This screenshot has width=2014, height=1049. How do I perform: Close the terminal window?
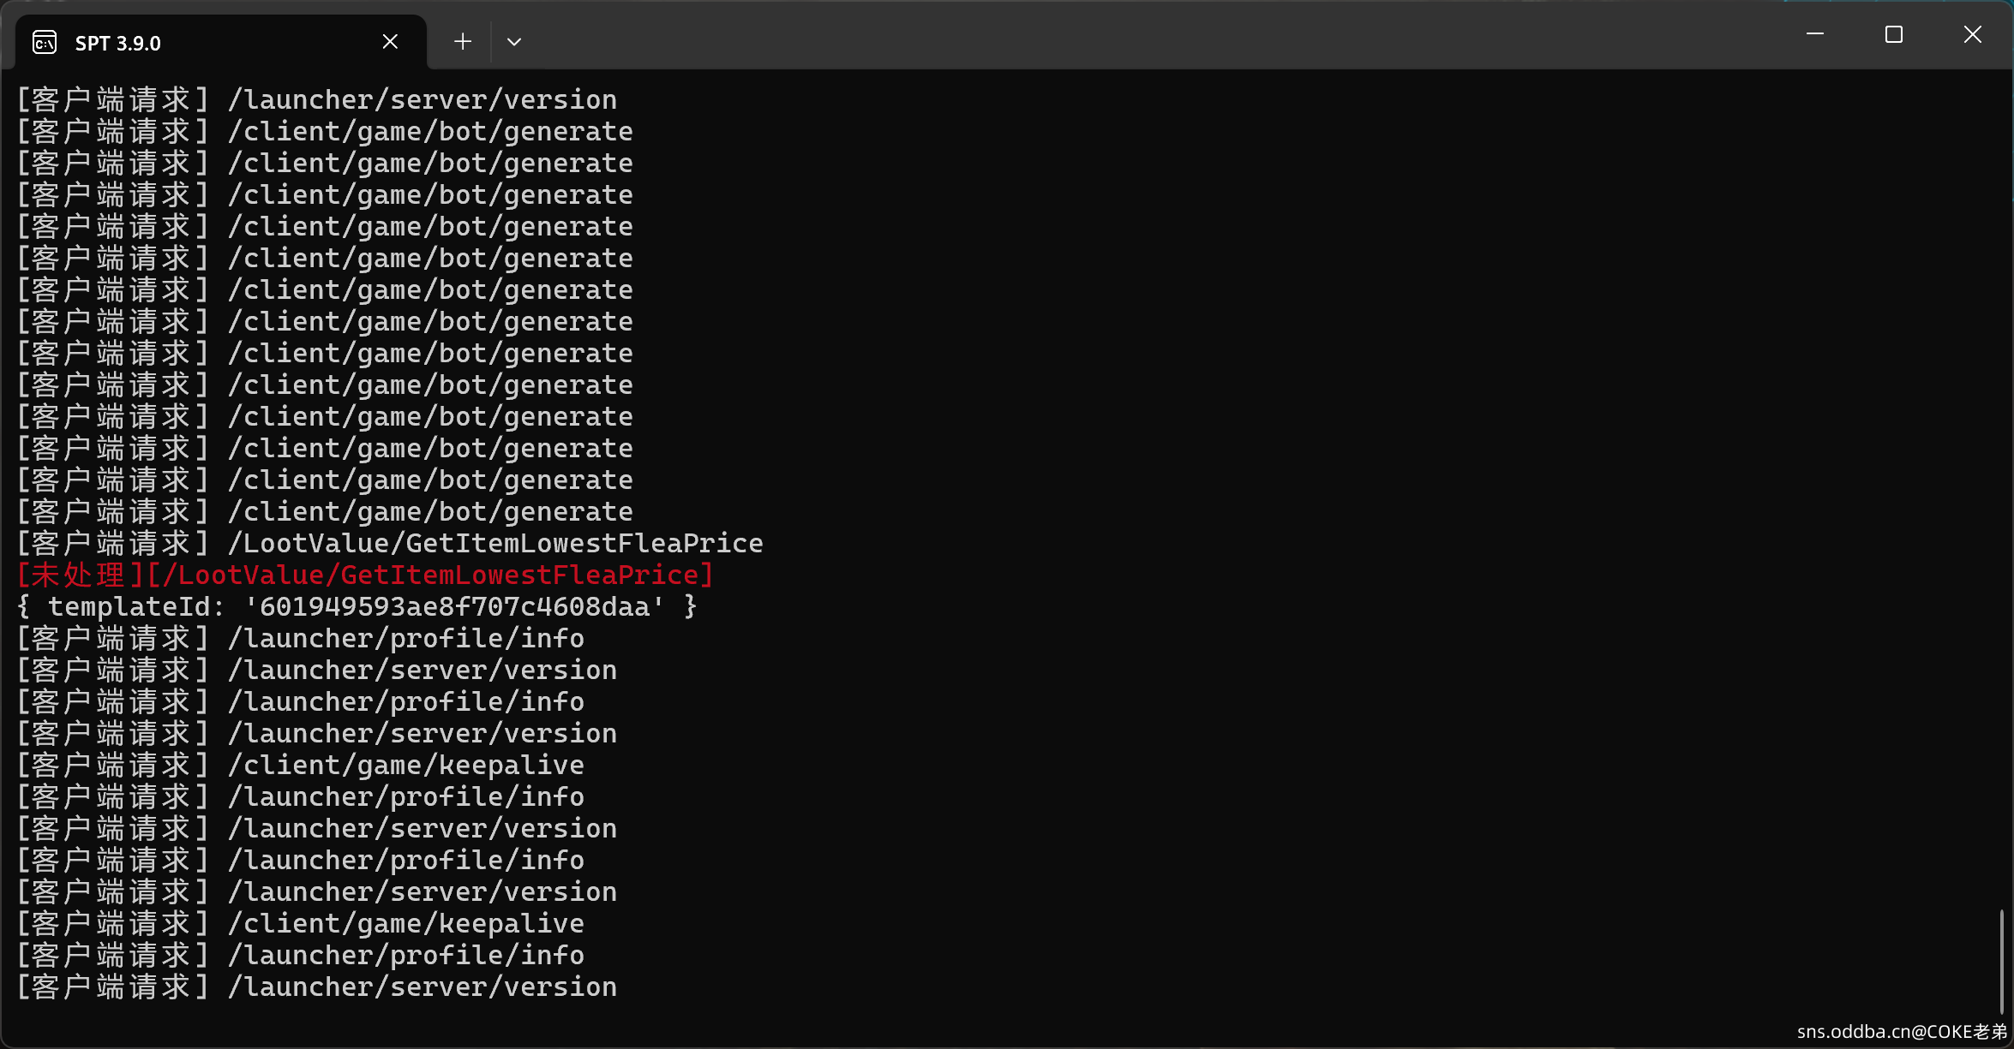click(1972, 34)
